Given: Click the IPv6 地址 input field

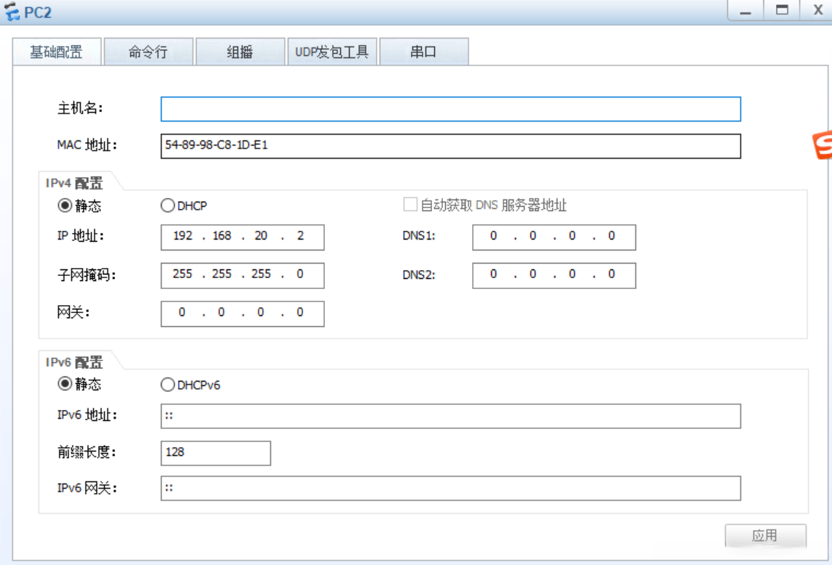Looking at the screenshot, I should (450, 416).
